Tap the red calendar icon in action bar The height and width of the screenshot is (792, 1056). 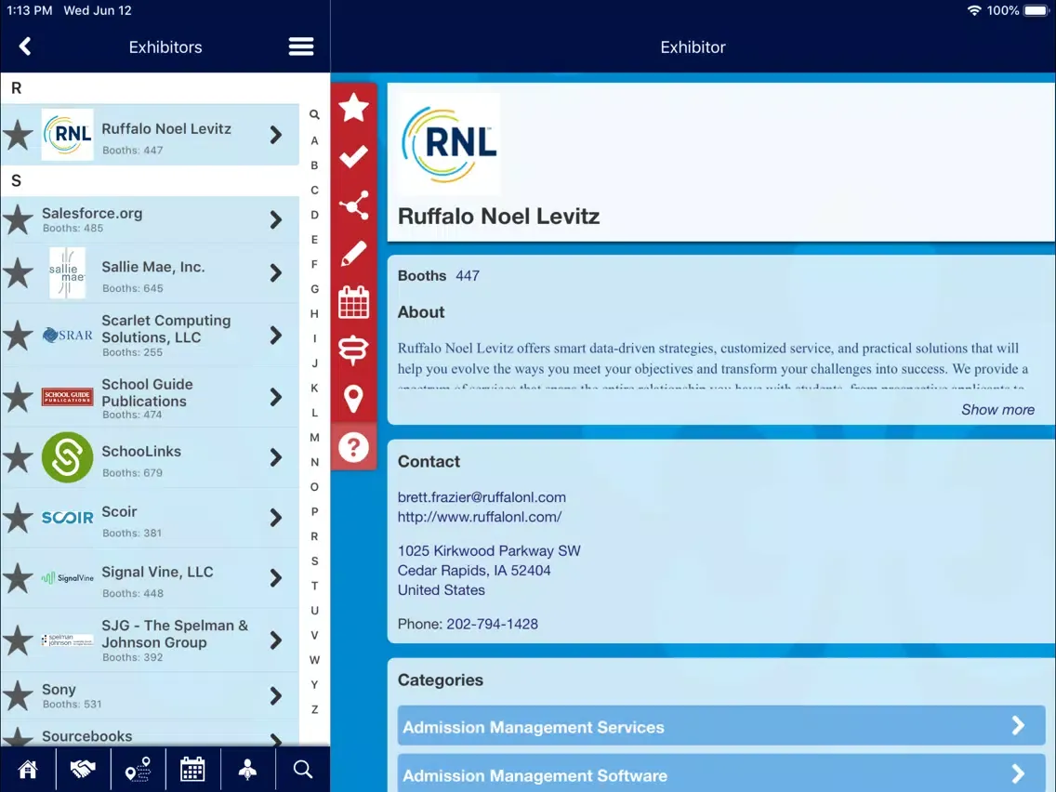[353, 302]
